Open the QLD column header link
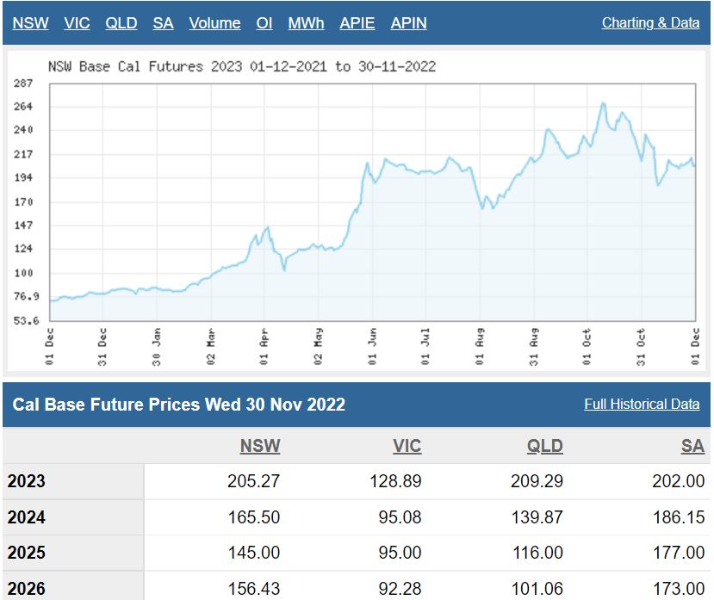The height and width of the screenshot is (600, 714). 544,446
